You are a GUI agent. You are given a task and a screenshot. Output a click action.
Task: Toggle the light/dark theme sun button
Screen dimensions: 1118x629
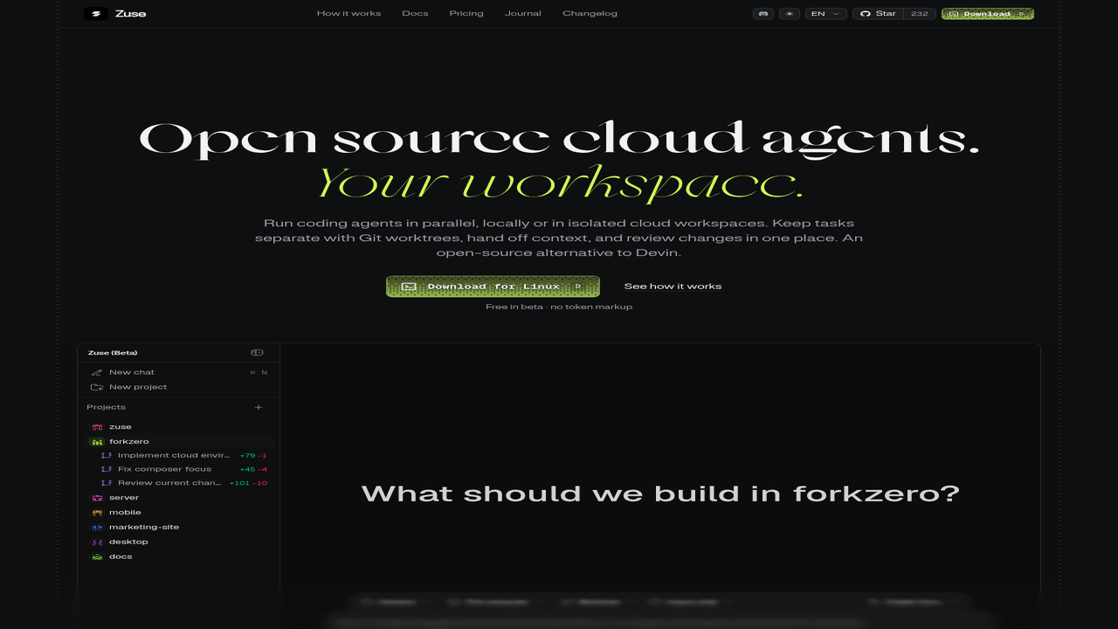790,14
